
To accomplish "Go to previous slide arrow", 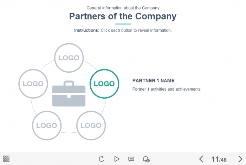I will point(201,159).
